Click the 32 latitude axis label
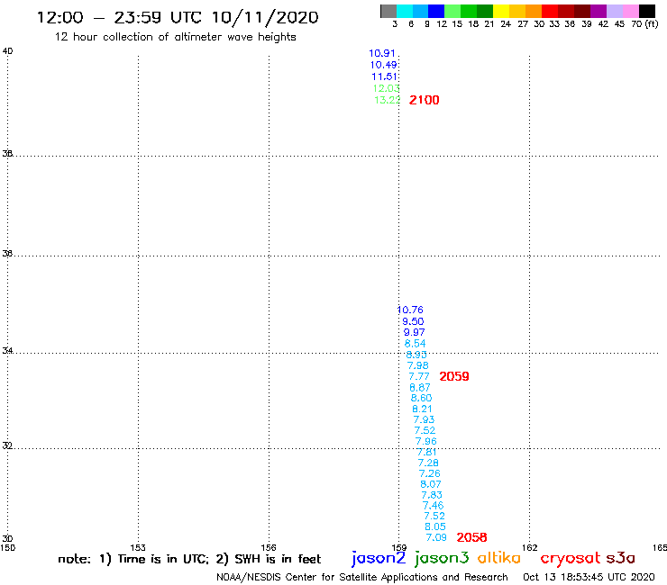 coord(7,446)
